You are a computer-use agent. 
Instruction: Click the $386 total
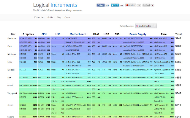click(178, 62)
